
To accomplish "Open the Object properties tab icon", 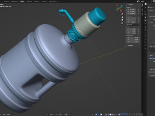I will [145, 27].
